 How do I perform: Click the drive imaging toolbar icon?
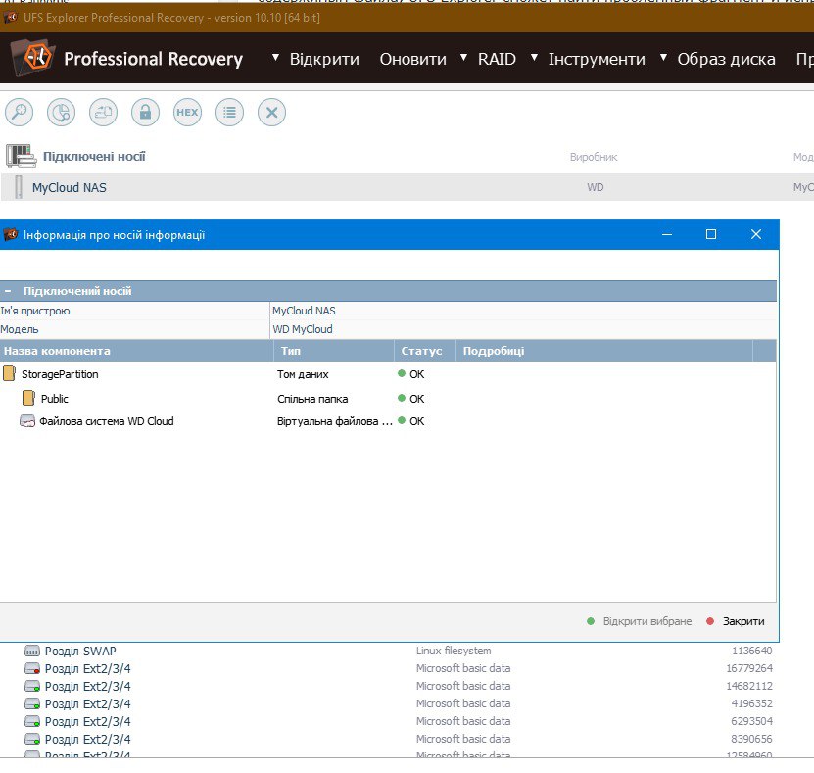(x=103, y=112)
